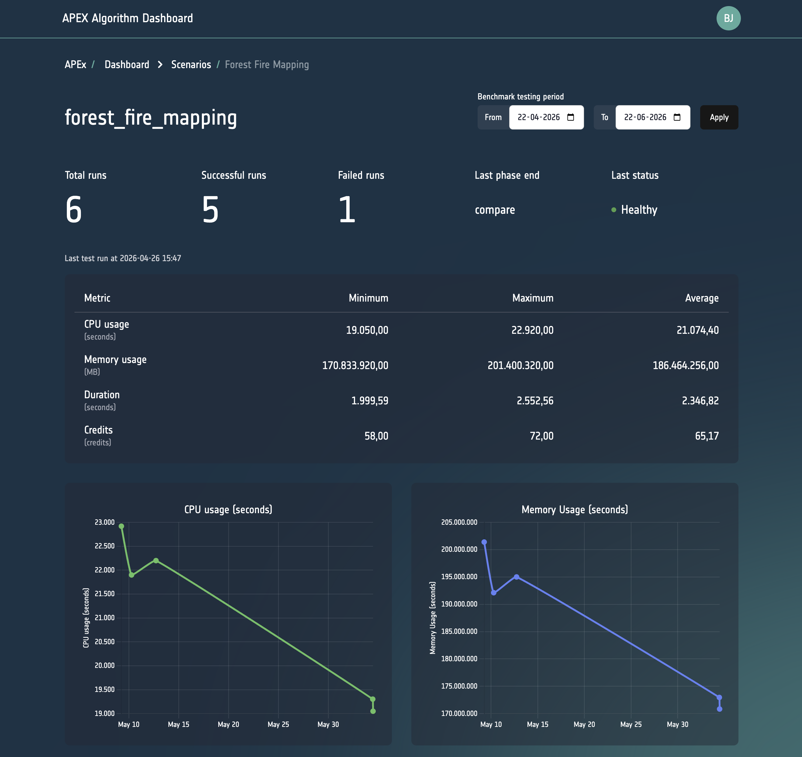Screen dimensions: 802x757
Task: Select the Credits table row
Action: click(x=401, y=436)
